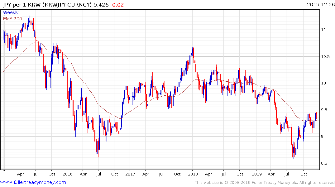Open the www.fullertreacymoney.com link
The image size is (335, 187).
[x=33, y=182]
